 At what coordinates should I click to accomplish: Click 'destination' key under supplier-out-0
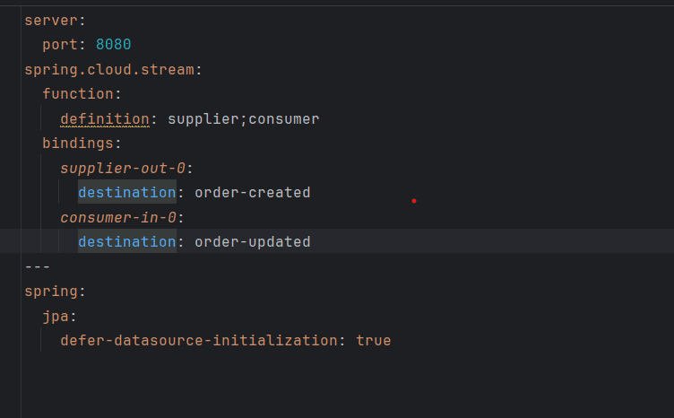coord(126,192)
